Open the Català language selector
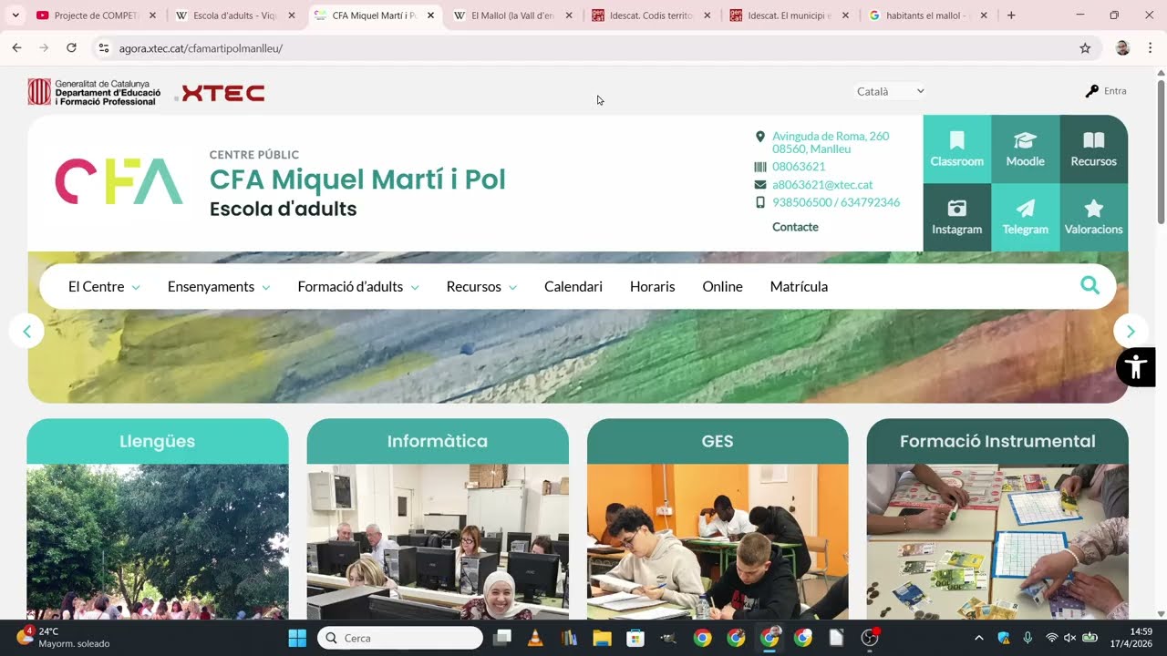 click(890, 91)
